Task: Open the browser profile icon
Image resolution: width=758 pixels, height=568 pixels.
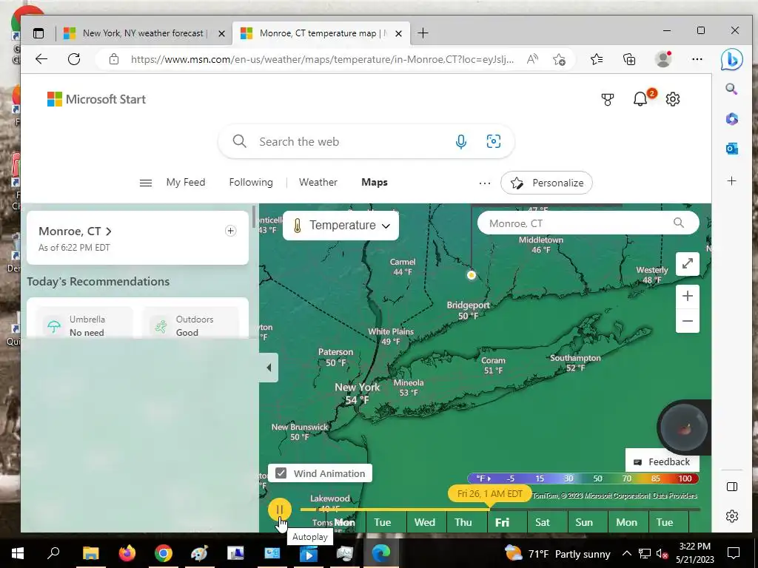Action: click(663, 59)
